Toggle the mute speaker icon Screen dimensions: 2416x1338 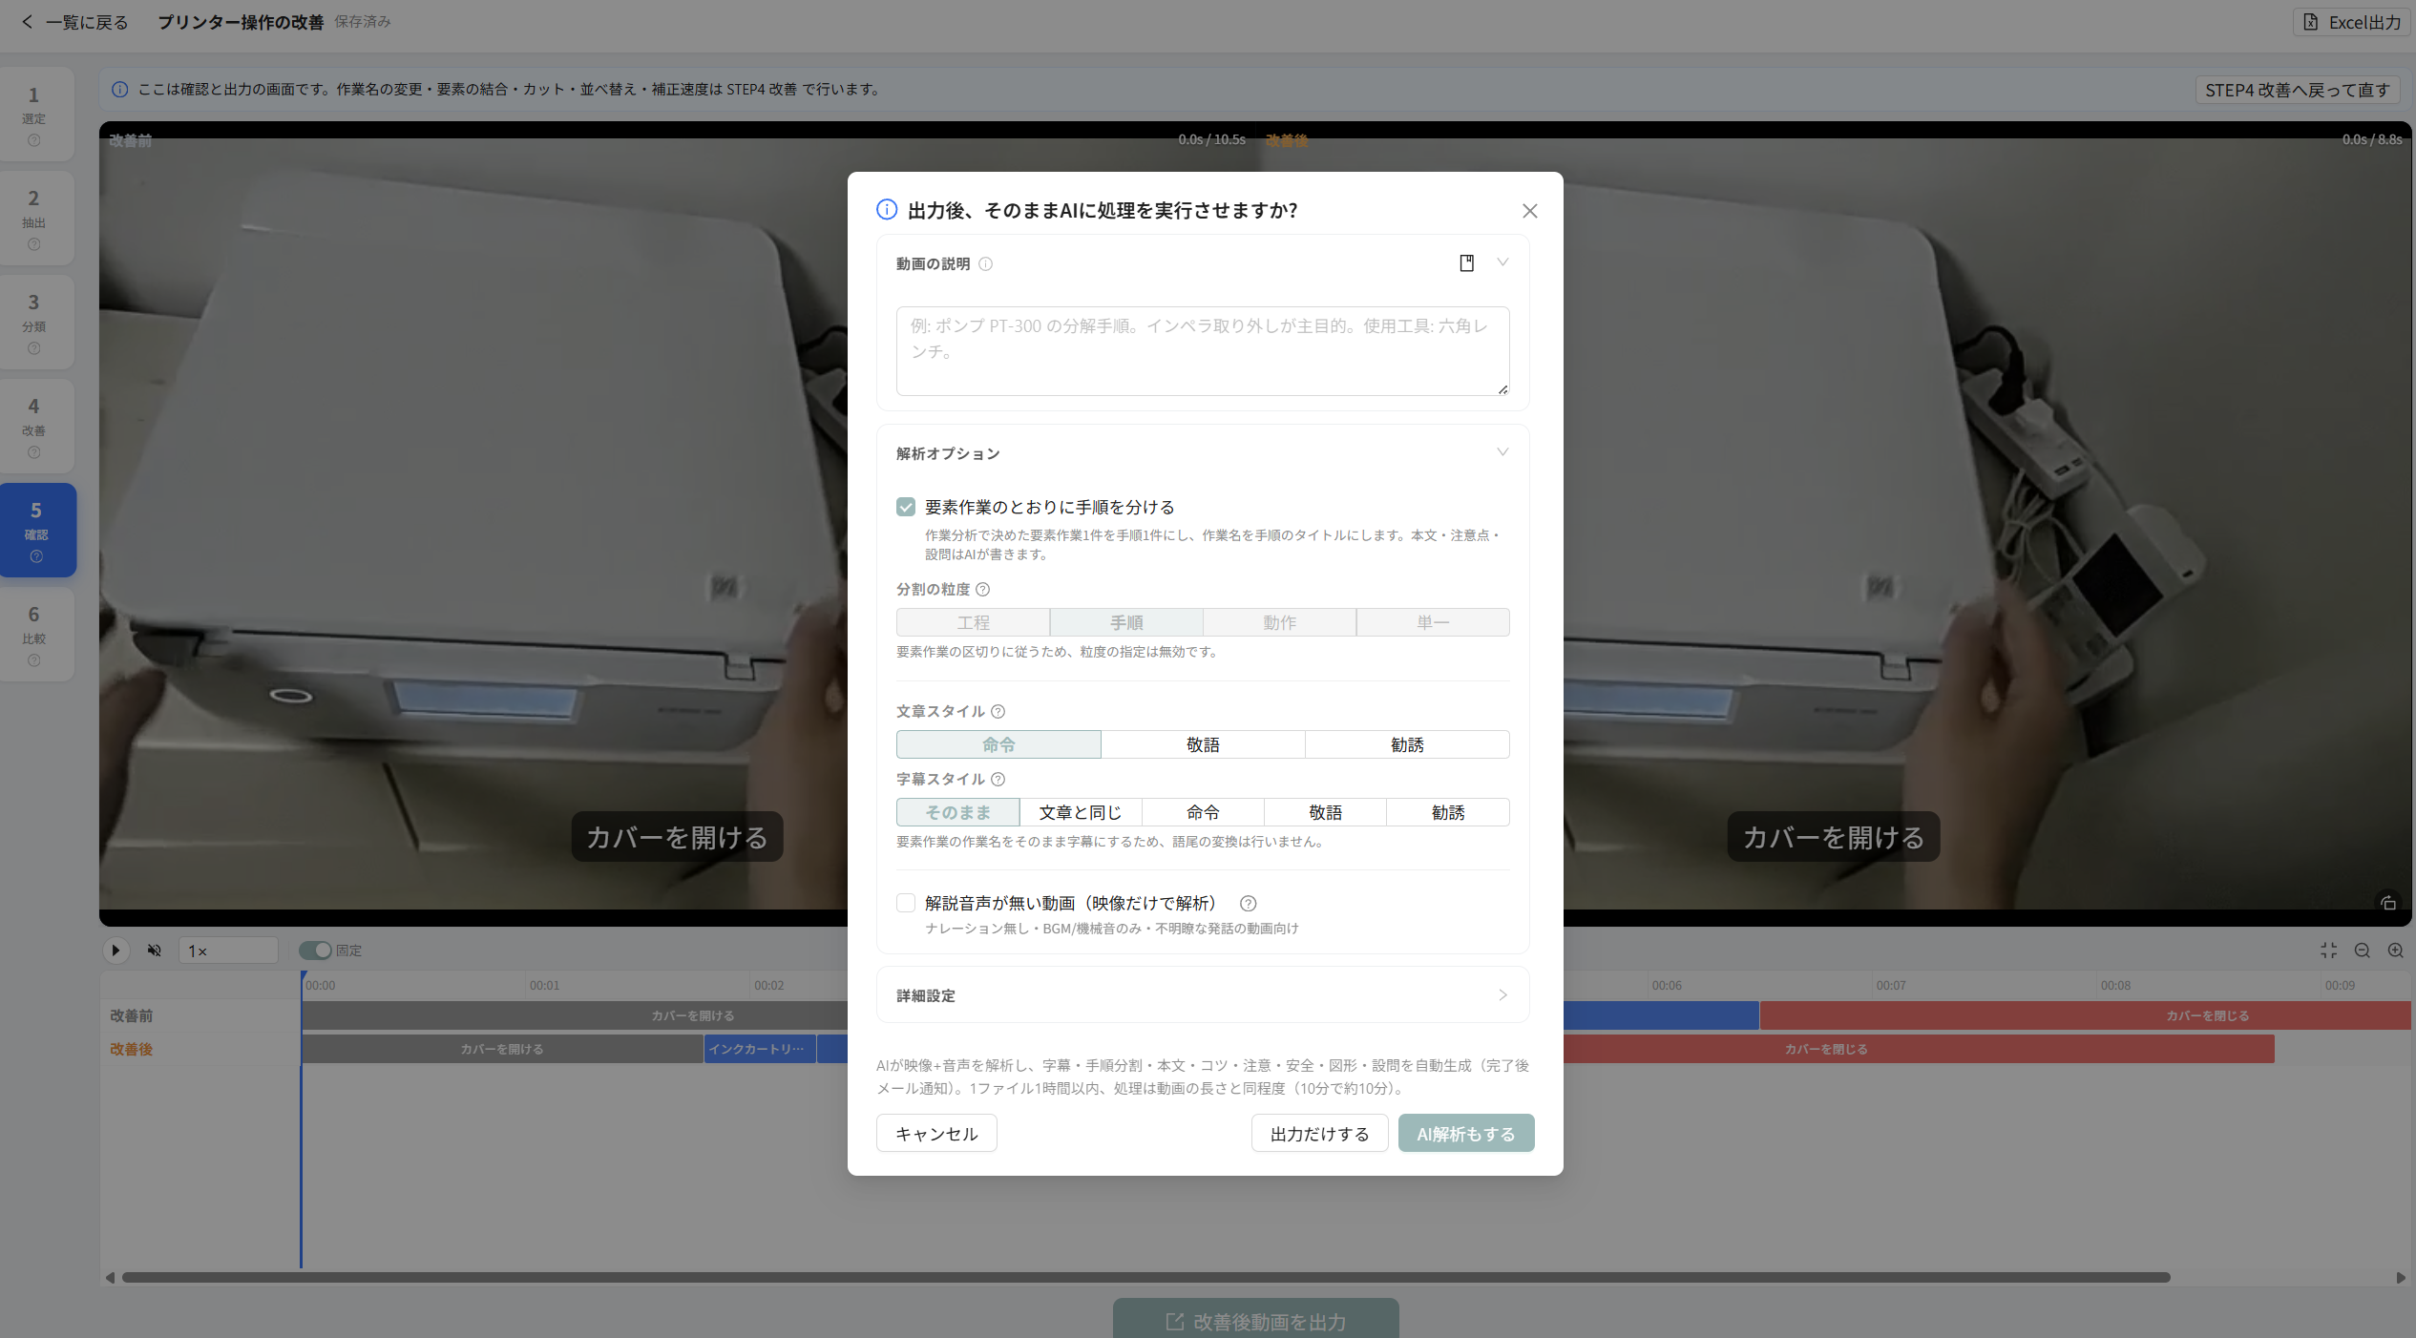click(x=154, y=951)
